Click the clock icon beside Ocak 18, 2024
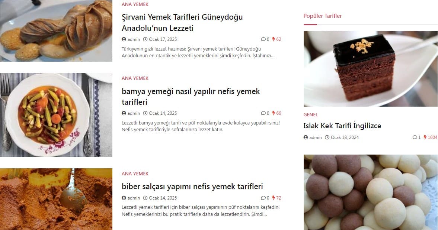This screenshot has width=438, height=230. [327, 137]
